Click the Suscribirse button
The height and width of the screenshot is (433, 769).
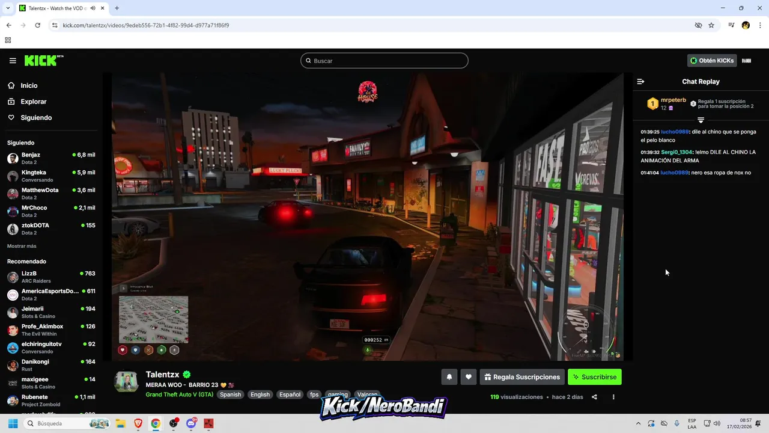[x=595, y=377]
